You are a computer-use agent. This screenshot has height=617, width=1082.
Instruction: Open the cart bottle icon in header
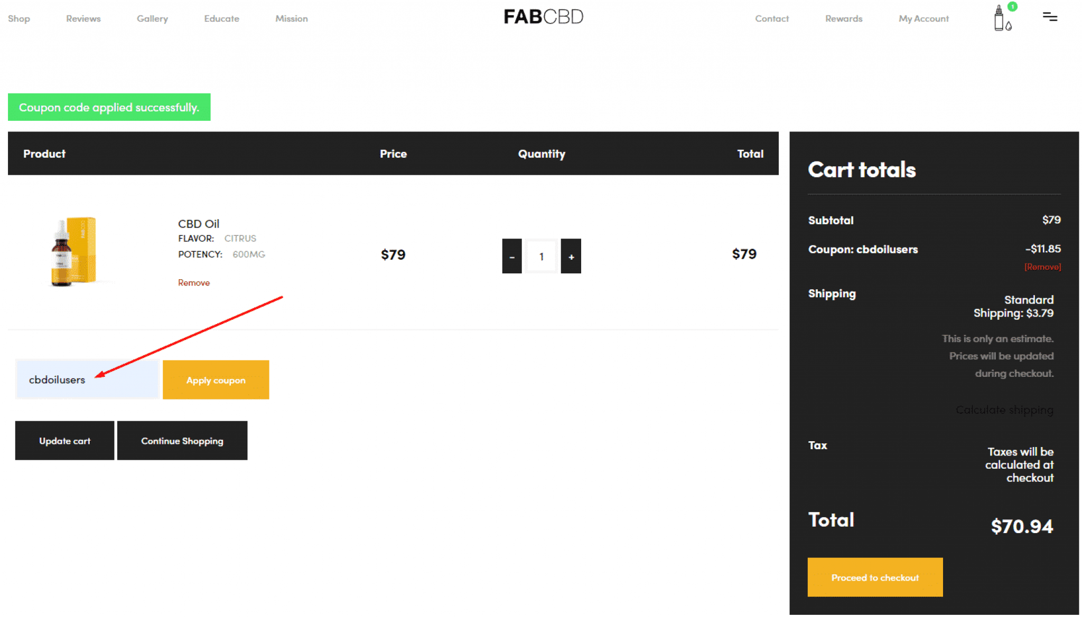pos(1002,18)
